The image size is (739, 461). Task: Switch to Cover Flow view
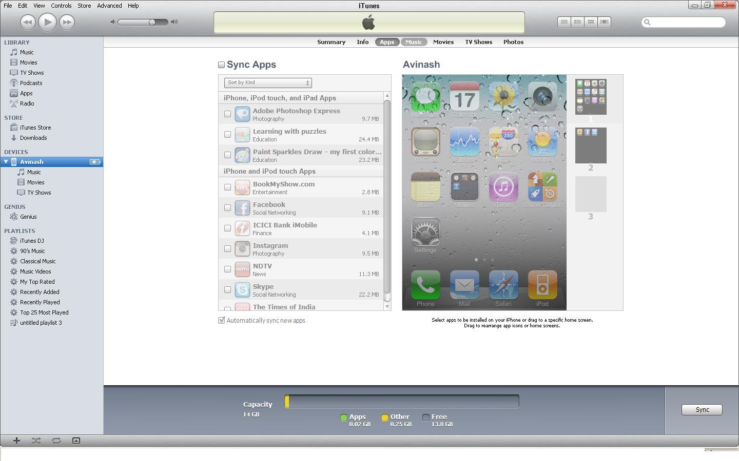[x=604, y=22]
